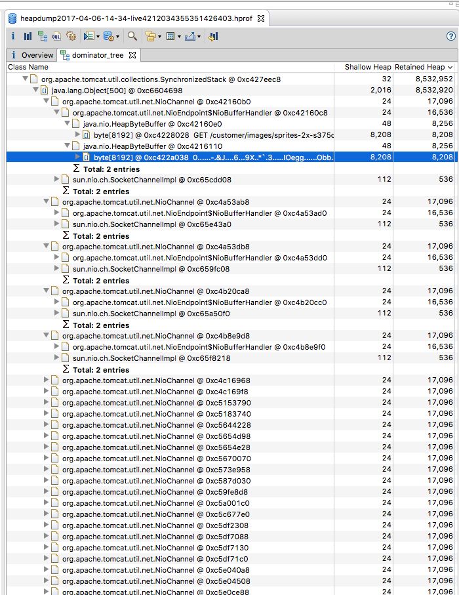Collapse java.lang.Object[500] @ 0xc6604698 node
Viewport: 459px width, 595px height.
(x=35, y=90)
